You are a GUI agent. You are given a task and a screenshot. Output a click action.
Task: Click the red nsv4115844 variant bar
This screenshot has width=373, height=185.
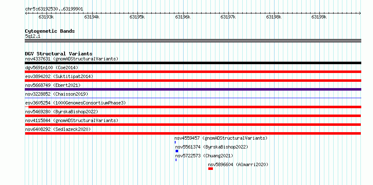coord(193,125)
